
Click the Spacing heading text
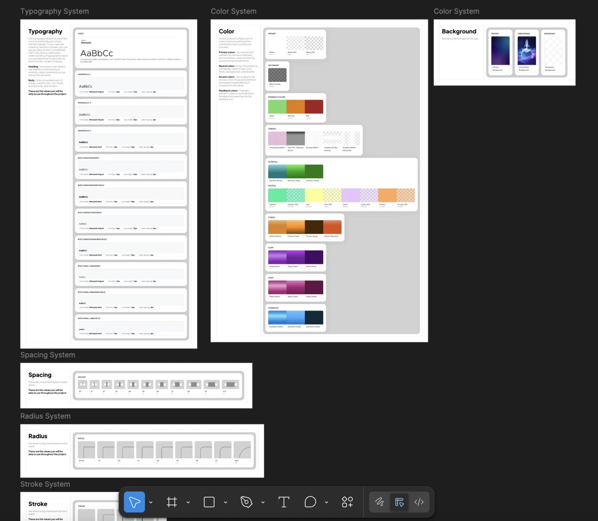pyautogui.click(x=40, y=375)
